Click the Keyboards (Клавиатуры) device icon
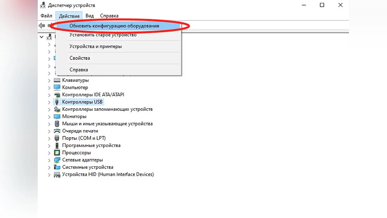The image size is (387, 218). (x=57, y=80)
